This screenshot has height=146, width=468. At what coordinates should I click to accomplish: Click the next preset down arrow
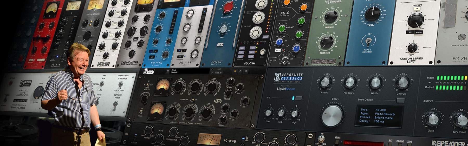pyautogui.click(x=212, y=73)
